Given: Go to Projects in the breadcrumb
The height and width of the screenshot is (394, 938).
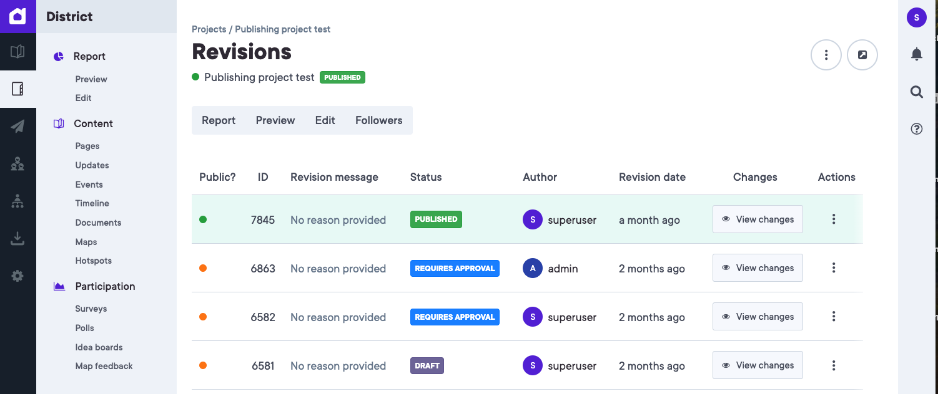Looking at the screenshot, I should [x=209, y=29].
